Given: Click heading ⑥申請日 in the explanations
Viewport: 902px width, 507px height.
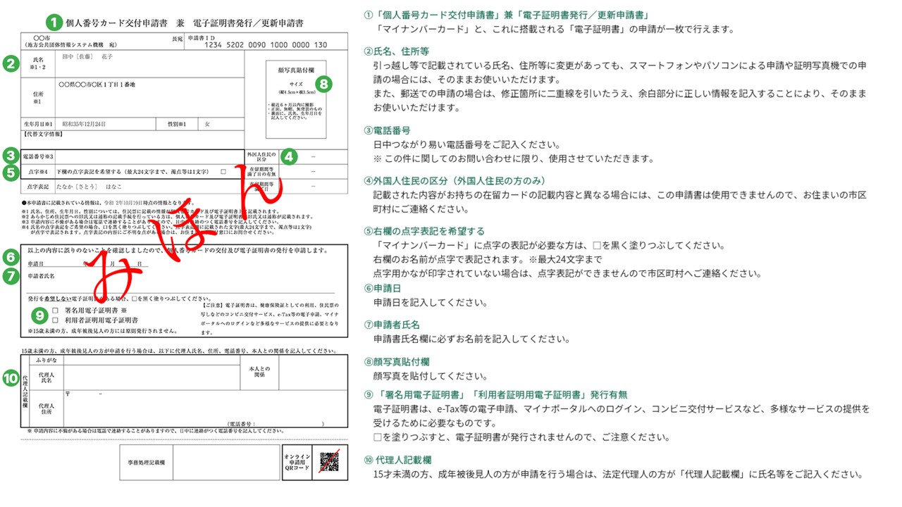Looking at the screenshot, I should [x=382, y=288].
